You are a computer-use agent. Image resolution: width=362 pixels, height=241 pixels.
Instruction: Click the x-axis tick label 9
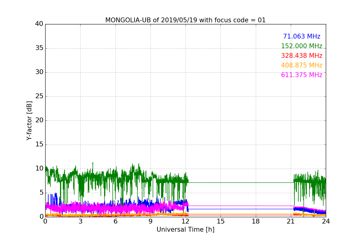coord(151,221)
